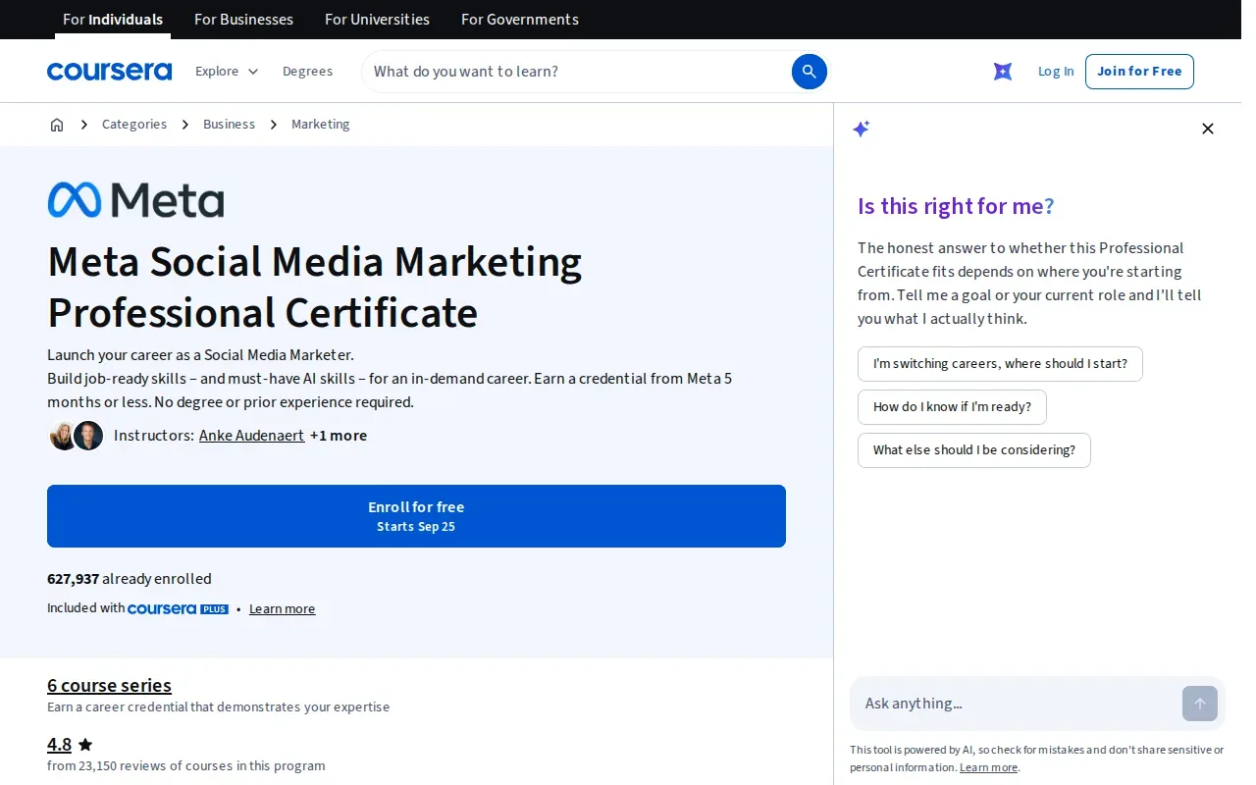
Task: Click the Coursera Plus logo
Action: coord(178,608)
